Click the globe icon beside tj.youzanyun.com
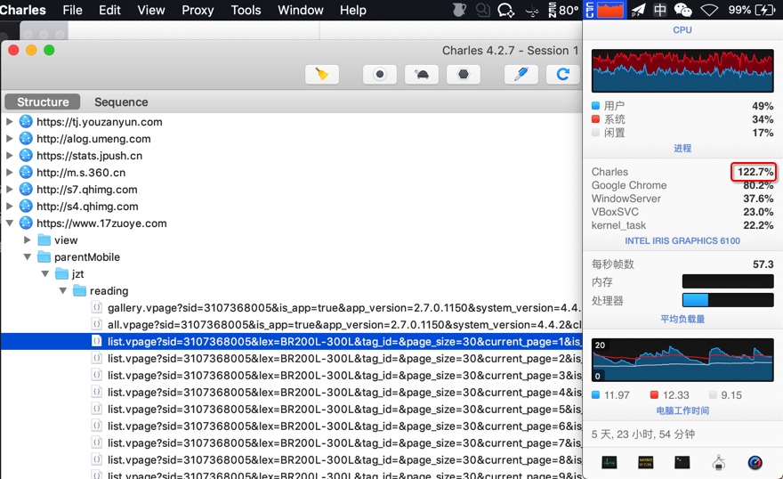 click(26, 121)
